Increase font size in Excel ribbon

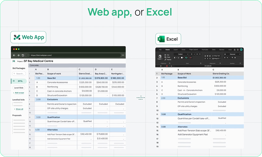click(197, 54)
